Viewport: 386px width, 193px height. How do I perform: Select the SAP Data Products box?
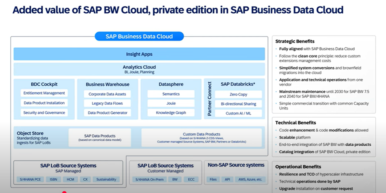(100, 138)
